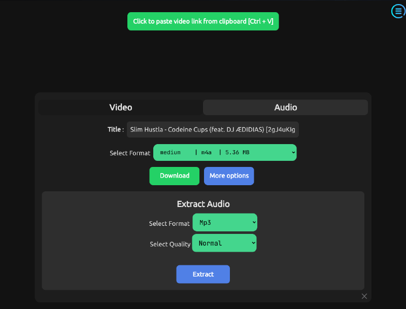Close the results panel using the X icon
The width and height of the screenshot is (406, 309).
[x=364, y=296]
